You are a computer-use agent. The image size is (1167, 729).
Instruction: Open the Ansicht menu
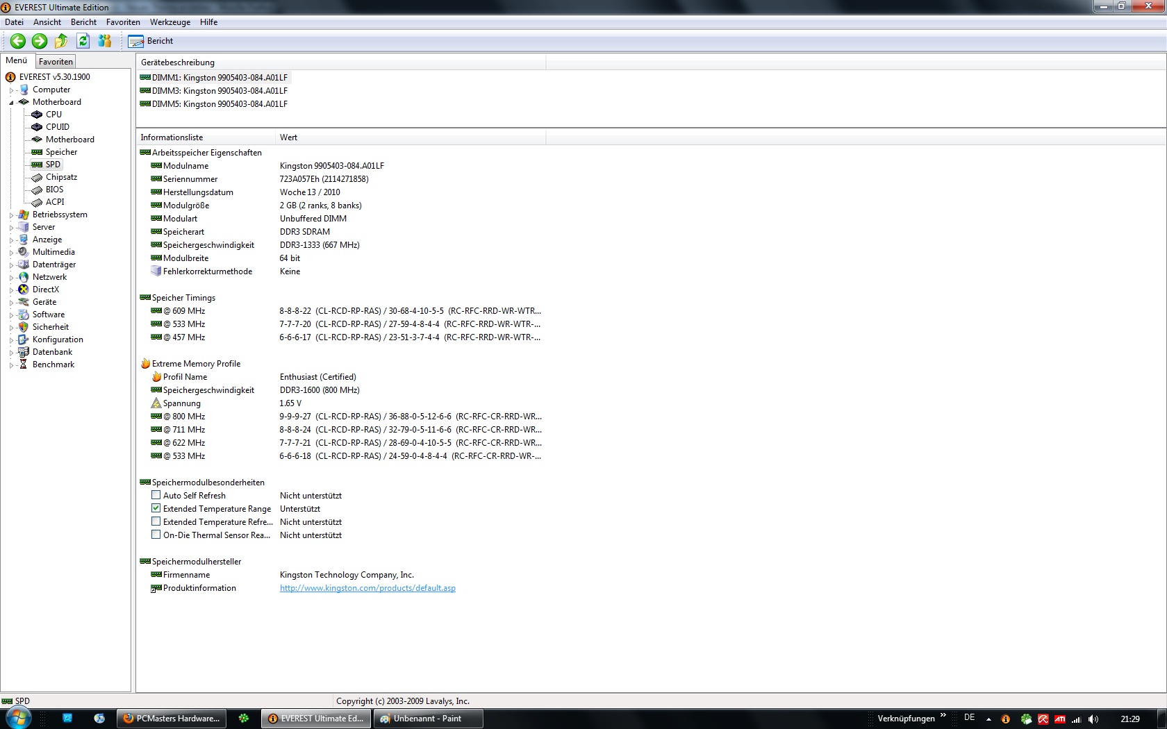47,22
